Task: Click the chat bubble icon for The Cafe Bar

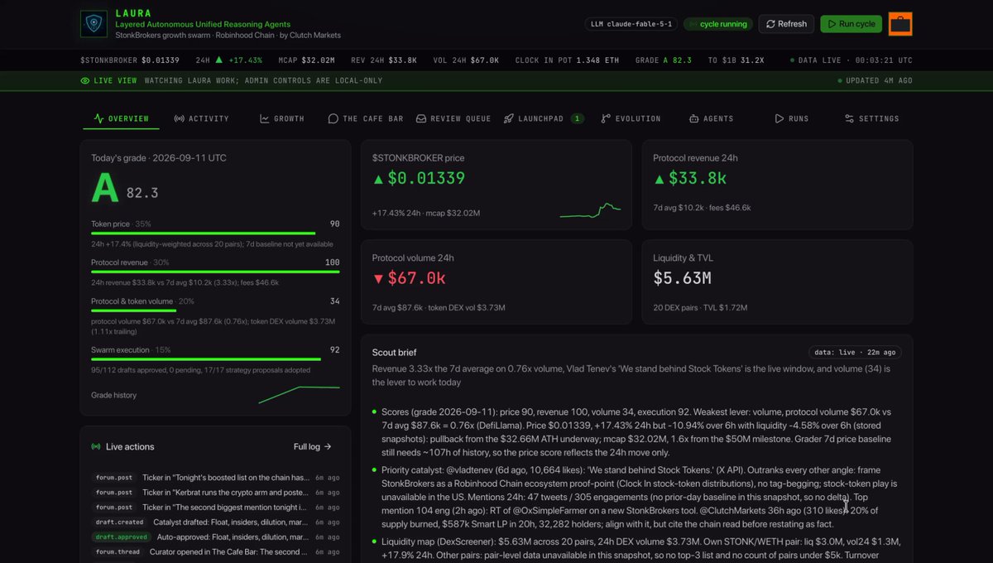Action: coord(333,119)
